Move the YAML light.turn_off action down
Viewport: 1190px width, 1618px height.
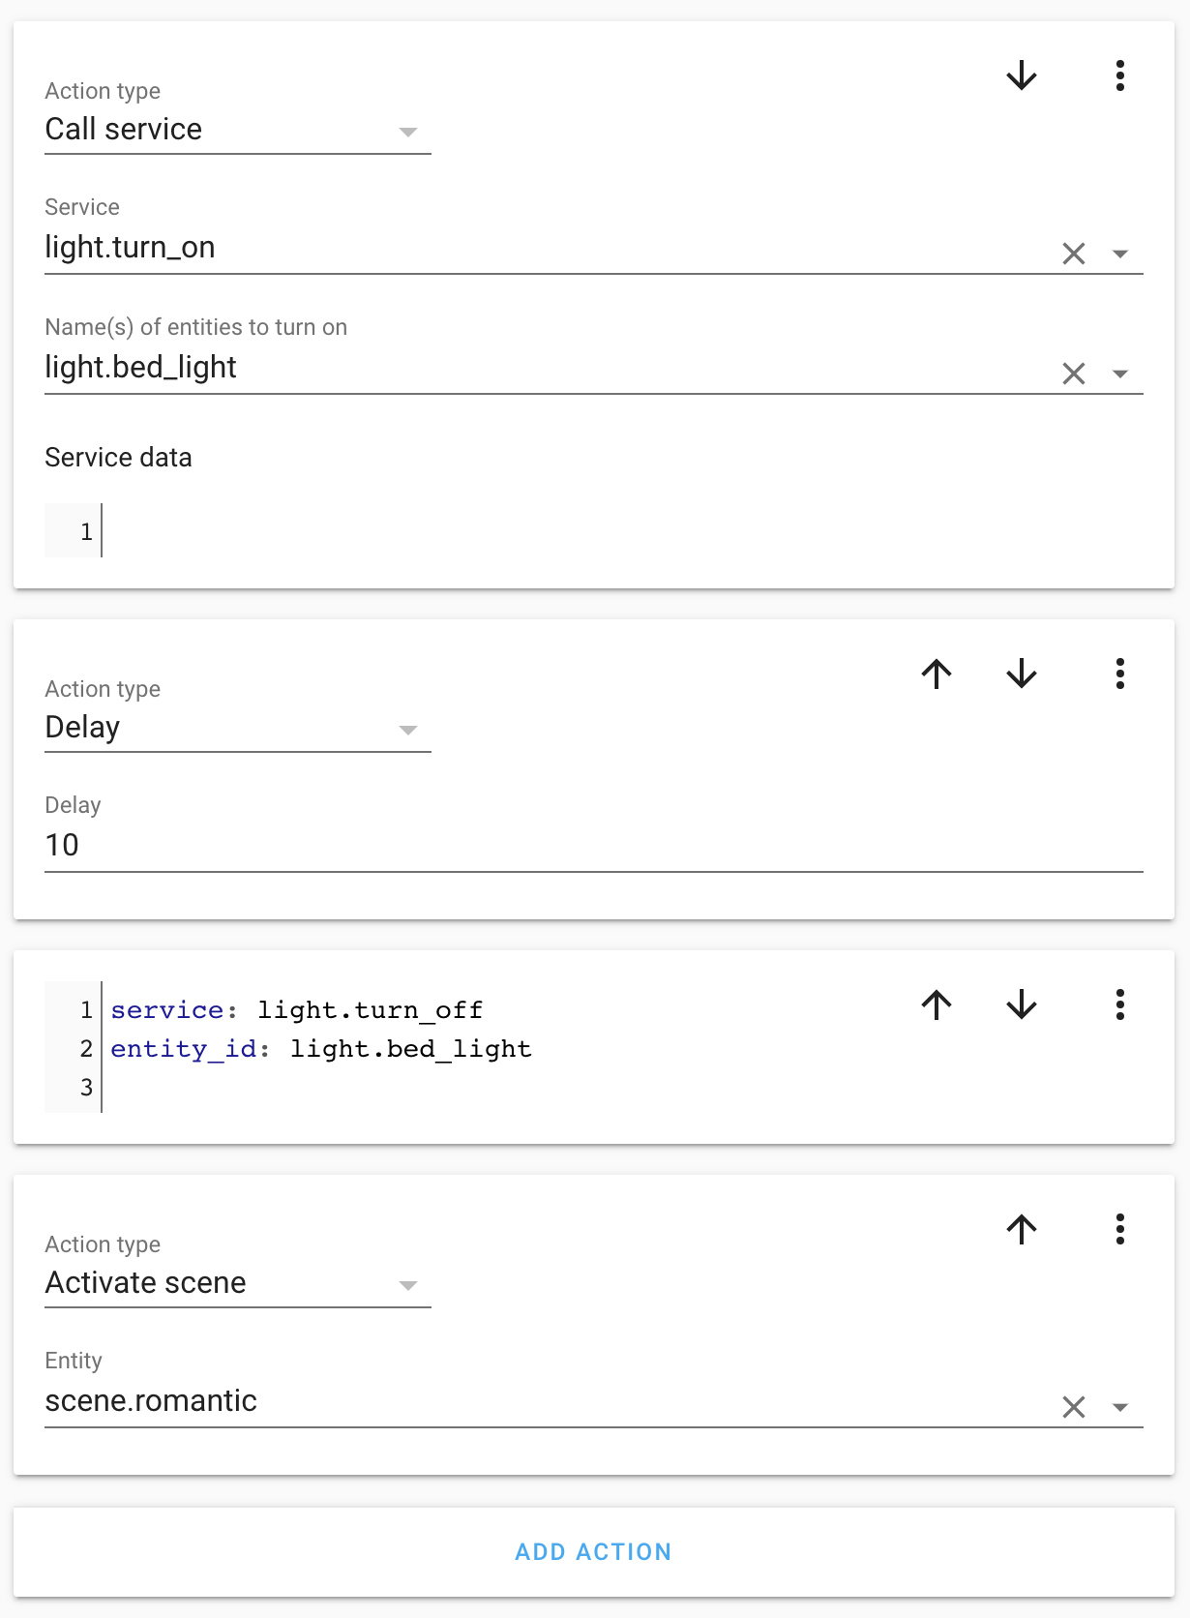point(1021,1004)
